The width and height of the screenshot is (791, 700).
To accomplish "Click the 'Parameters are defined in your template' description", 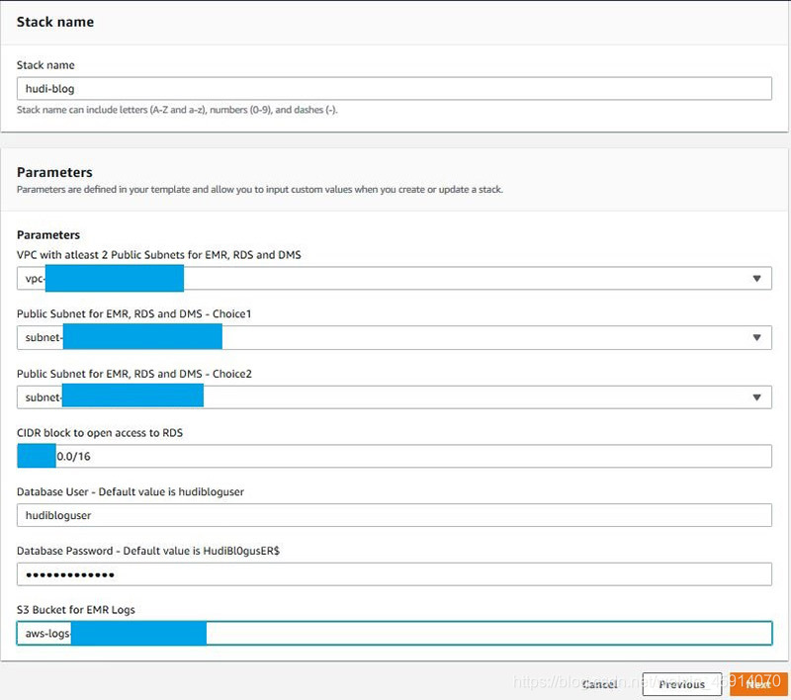I will [x=260, y=190].
